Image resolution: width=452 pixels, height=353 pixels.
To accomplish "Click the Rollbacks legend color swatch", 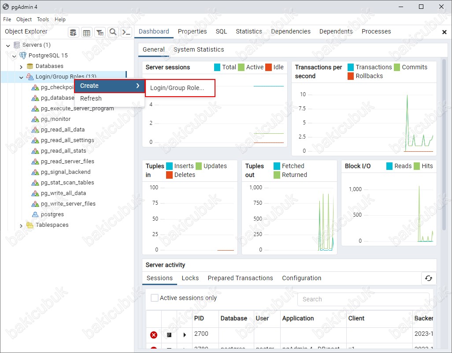I will click(x=351, y=76).
